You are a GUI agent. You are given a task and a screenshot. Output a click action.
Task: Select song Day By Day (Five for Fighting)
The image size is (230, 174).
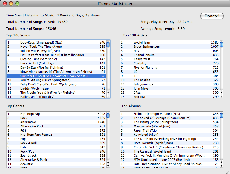57,67
